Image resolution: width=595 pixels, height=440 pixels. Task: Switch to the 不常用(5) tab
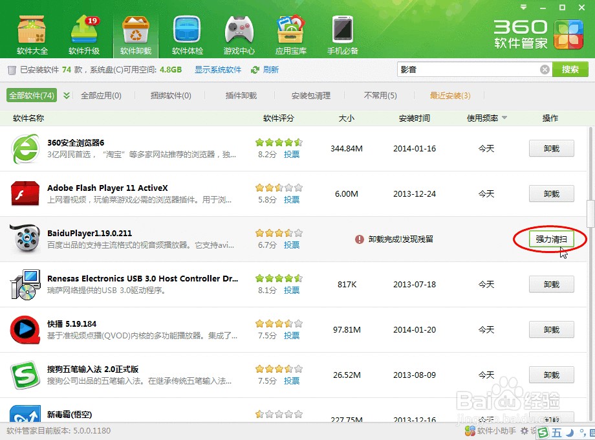[x=380, y=95]
